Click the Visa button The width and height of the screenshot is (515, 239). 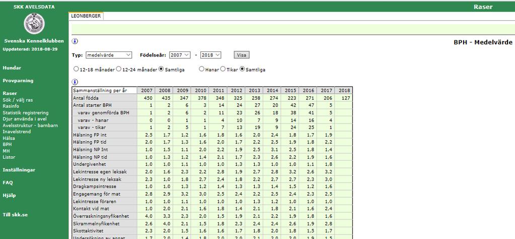(242, 55)
